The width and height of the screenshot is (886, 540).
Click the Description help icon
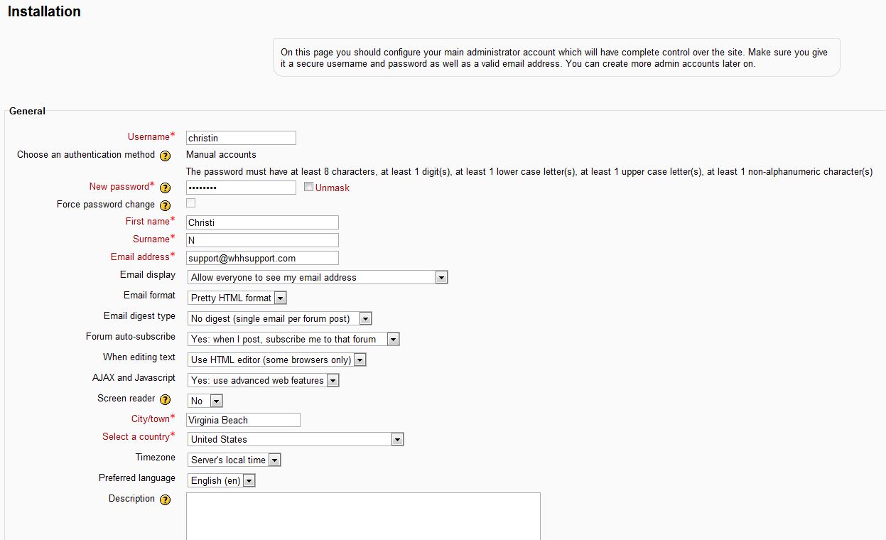point(165,499)
